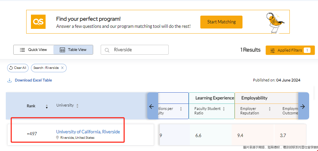Switch to Quick View

pos(33,50)
